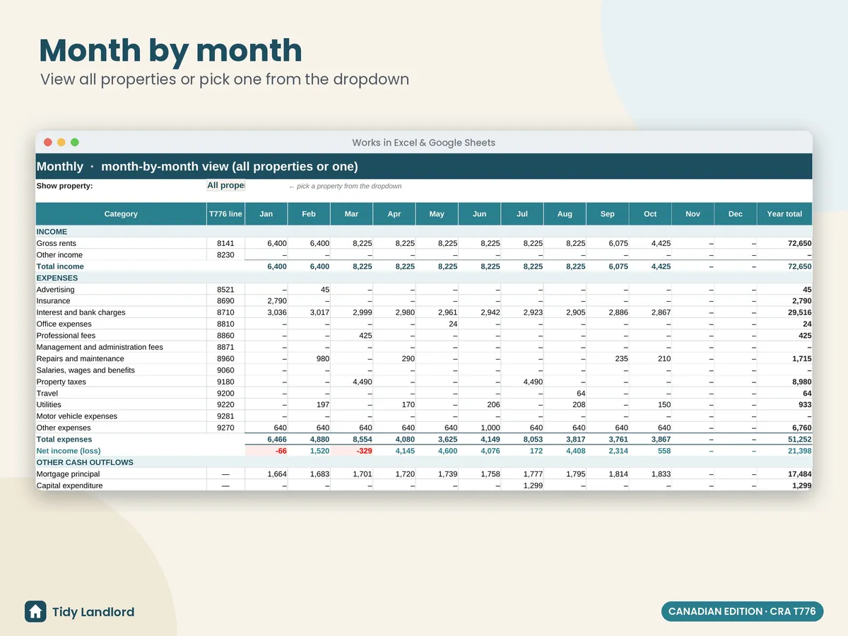Select the Jul capital expenditure value 1,299
This screenshot has width=848, height=636.
coord(522,485)
